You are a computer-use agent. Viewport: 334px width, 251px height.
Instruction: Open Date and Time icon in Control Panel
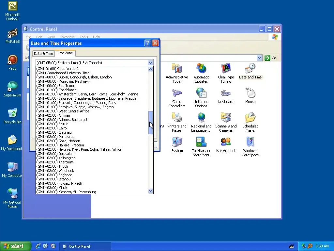click(x=250, y=71)
